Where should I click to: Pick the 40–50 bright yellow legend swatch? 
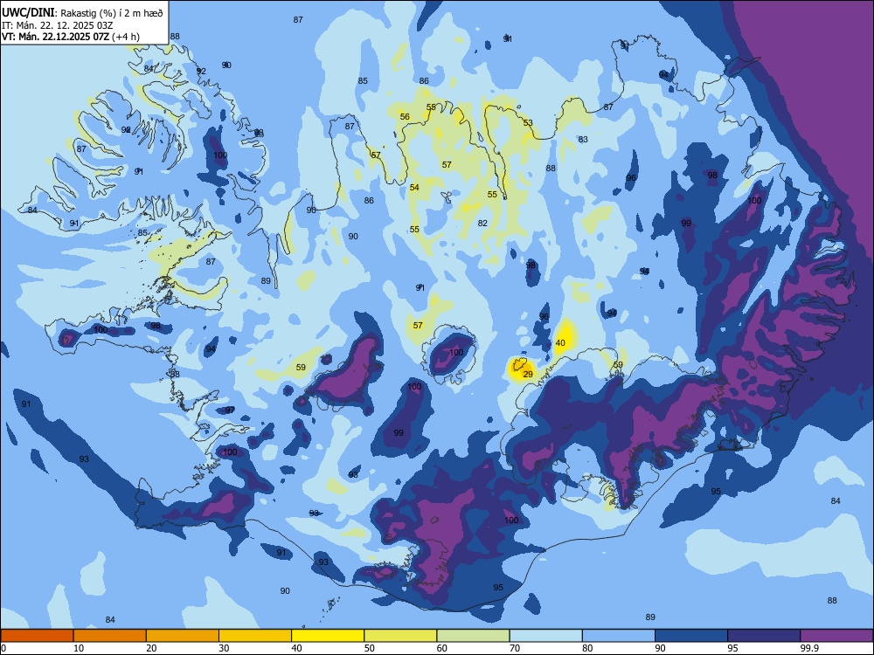[328, 636]
